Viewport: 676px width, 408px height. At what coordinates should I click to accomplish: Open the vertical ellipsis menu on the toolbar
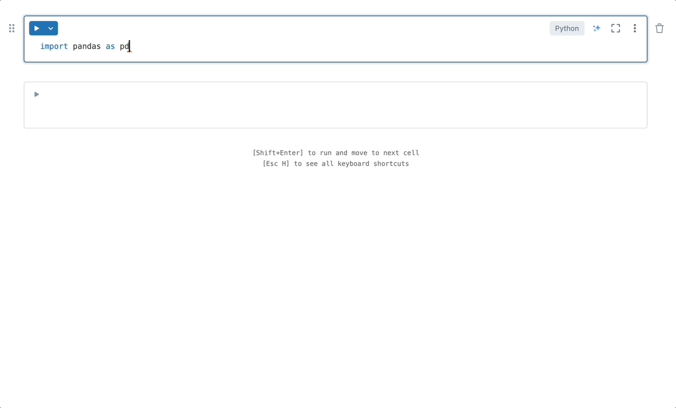635,28
